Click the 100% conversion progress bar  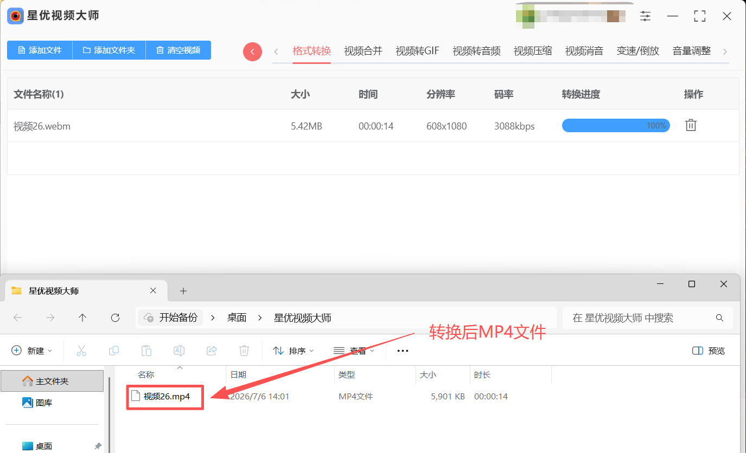click(616, 126)
